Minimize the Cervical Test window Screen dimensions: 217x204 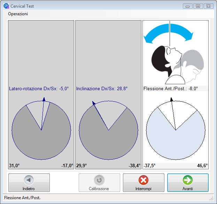[x=188, y=6]
